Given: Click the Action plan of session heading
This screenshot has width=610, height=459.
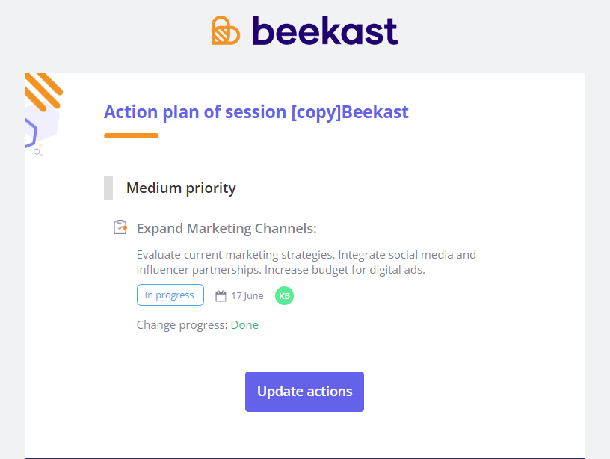Looking at the screenshot, I should 256,112.
